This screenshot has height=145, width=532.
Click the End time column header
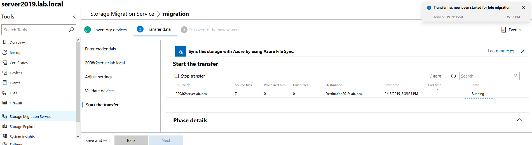[435, 85]
